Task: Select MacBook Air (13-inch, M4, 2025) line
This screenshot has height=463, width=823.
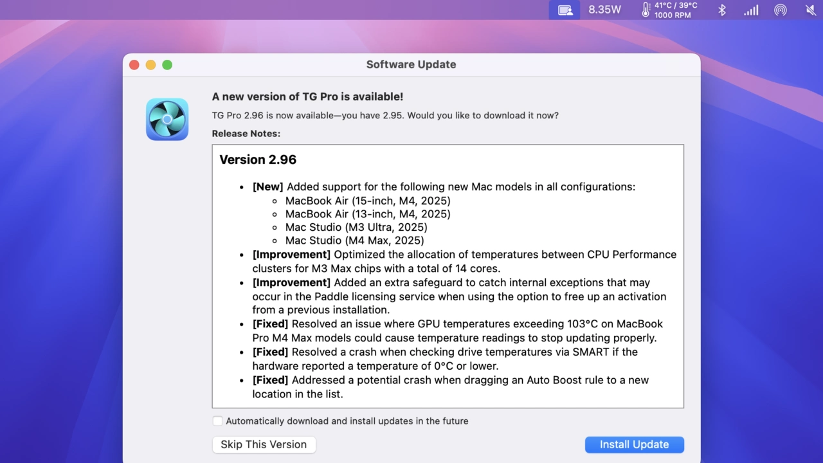Action: (368, 214)
